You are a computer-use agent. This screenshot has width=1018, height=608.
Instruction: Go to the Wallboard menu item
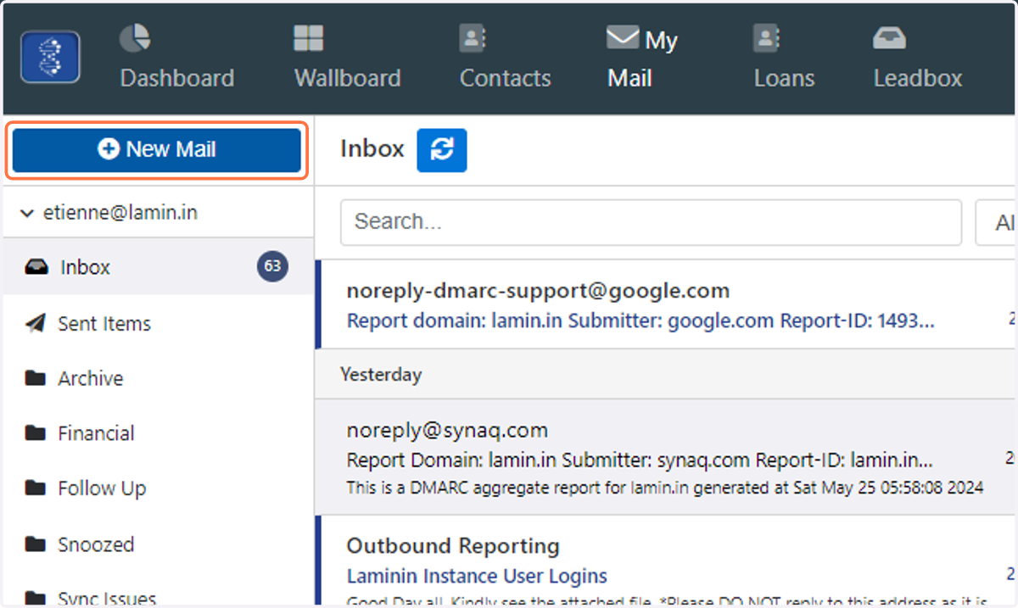pyautogui.click(x=348, y=78)
